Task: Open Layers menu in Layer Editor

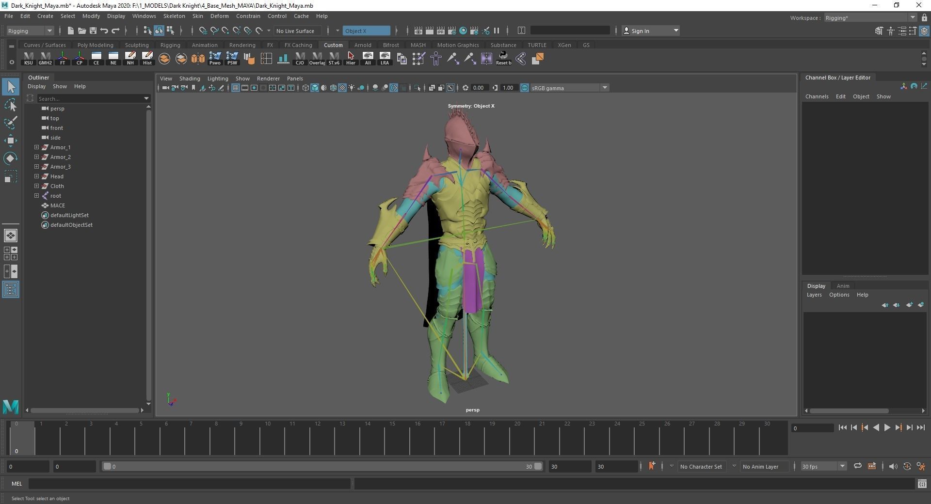Action: [814, 295]
